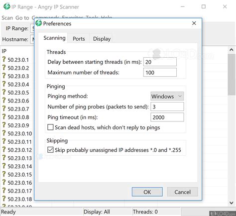Click the status icon of 50.23.0.13
This screenshot has height=216, width=236.
tap(4, 158)
